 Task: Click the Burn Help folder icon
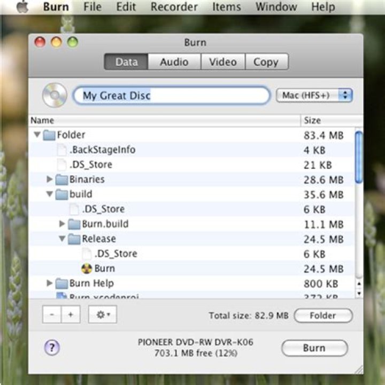[61, 283]
